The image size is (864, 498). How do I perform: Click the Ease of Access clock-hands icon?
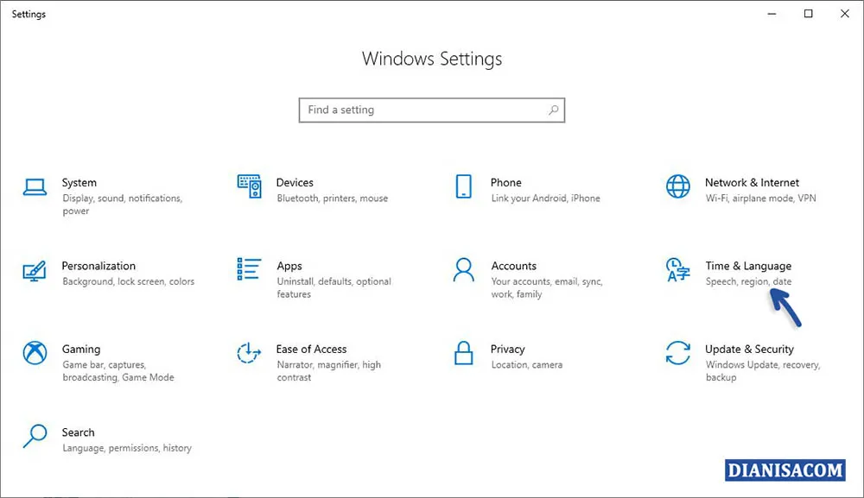[249, 354]
